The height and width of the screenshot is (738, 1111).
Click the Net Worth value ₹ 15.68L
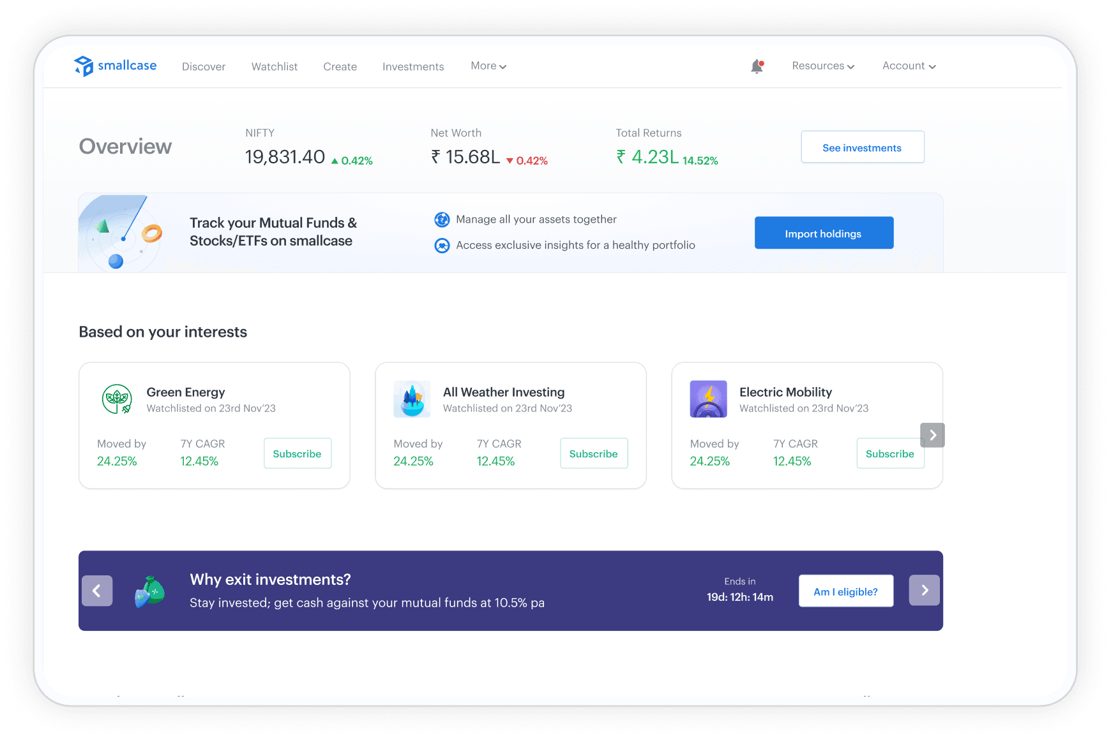click(465, 157)
